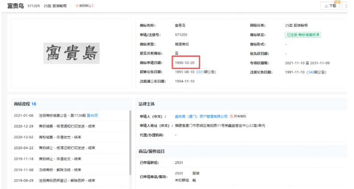The height and width of the screenshot is (189, 354).
Task: Open the 340 registration announcement issue link
Action: 310,72
